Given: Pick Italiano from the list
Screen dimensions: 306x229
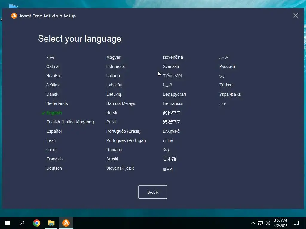Looking at the screenshot, I should (113, 76).
